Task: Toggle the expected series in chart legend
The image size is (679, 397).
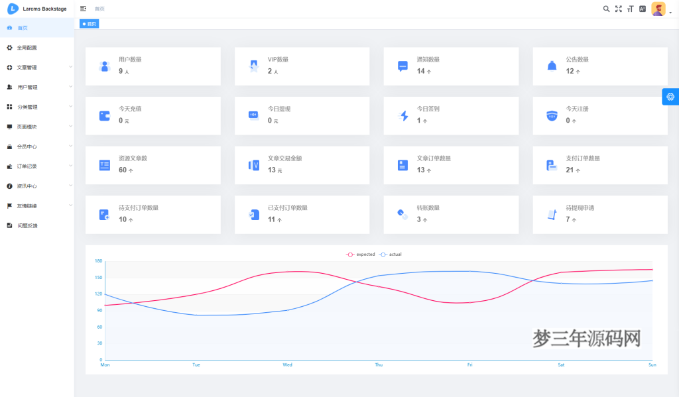Action: point(360,255)
